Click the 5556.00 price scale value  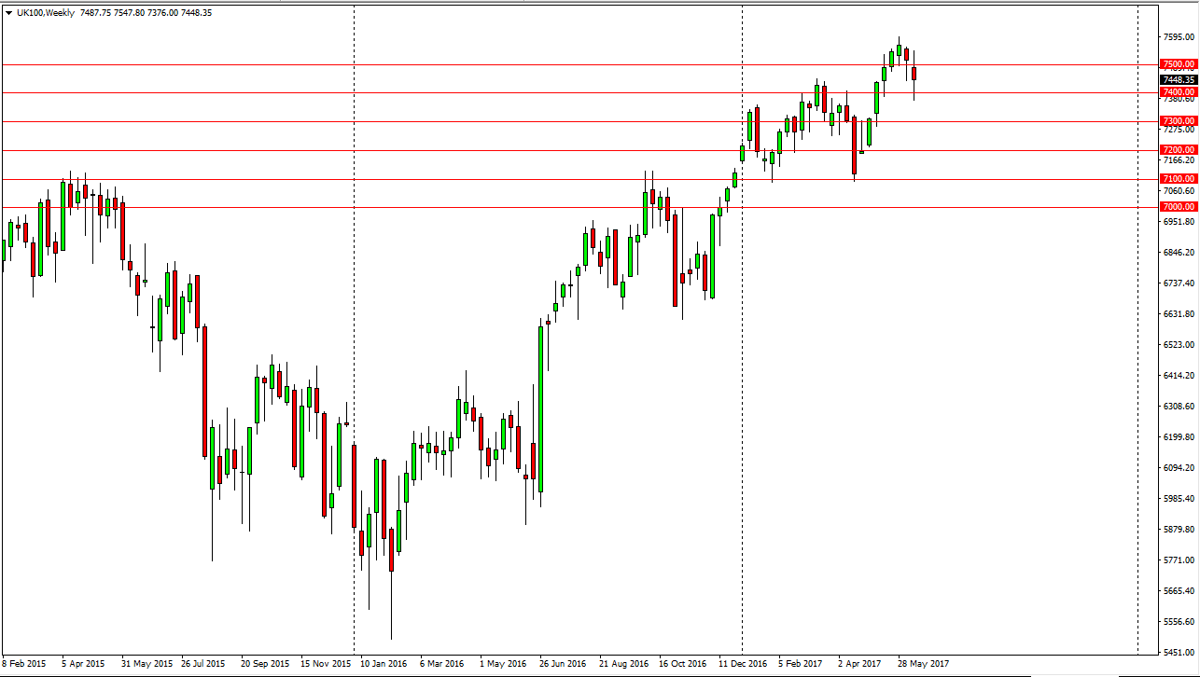tap(1179, 621)
